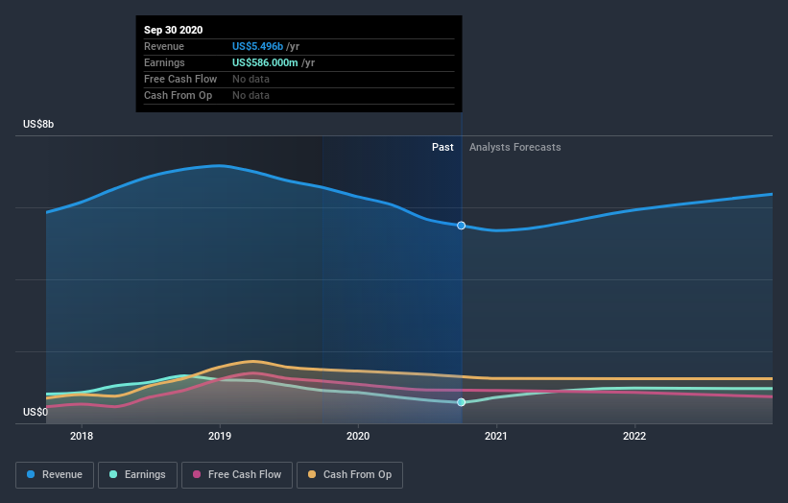
Task: Select the 2022 x-axis label
Action: (x=634, y=436)
